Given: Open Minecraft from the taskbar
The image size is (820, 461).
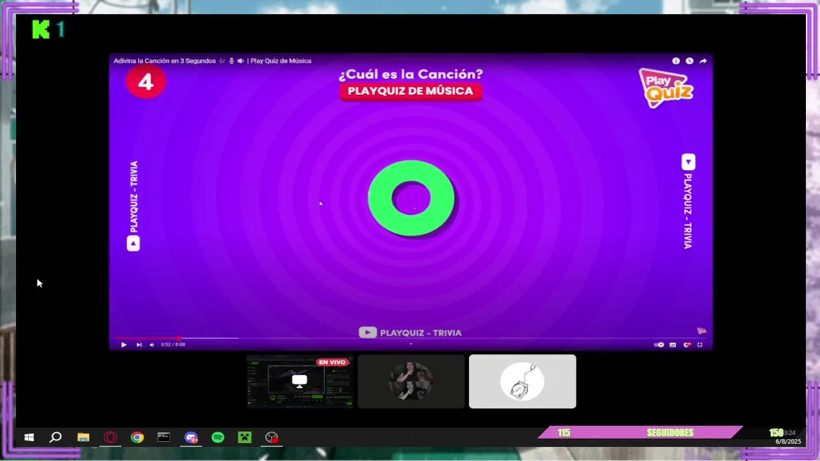Looking at the screenshot, I should point(245,437).
